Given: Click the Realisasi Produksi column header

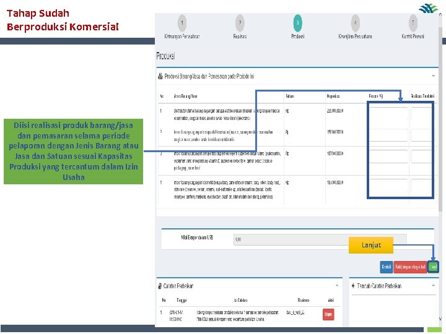Looking at the screenshot, I should [422, 96].
